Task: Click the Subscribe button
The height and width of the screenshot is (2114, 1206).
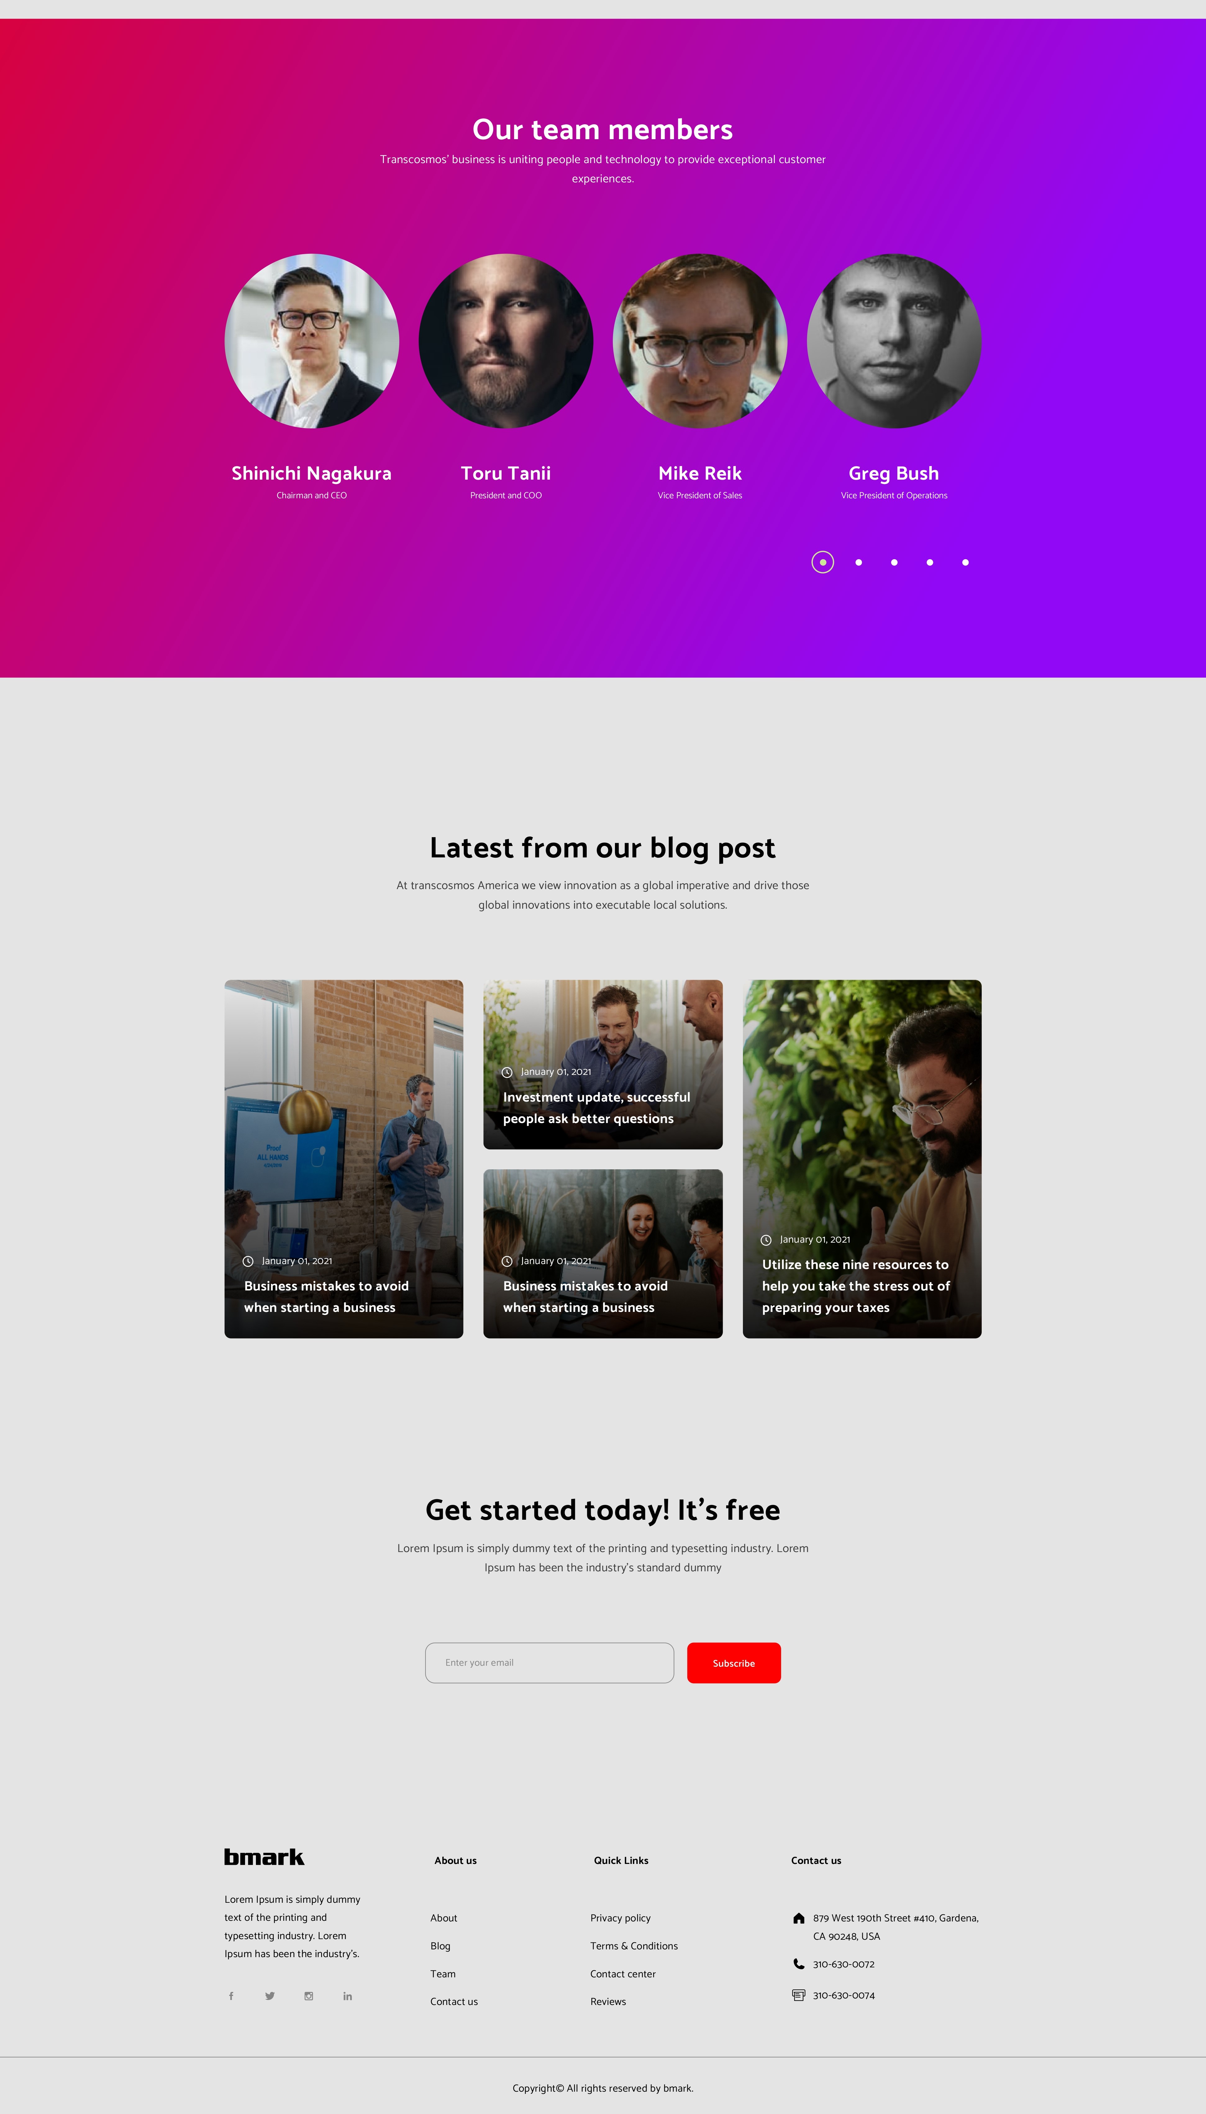Action: 734,1663
